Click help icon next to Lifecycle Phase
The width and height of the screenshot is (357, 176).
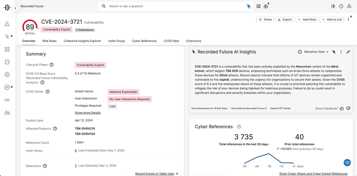[x=51, y=65]
